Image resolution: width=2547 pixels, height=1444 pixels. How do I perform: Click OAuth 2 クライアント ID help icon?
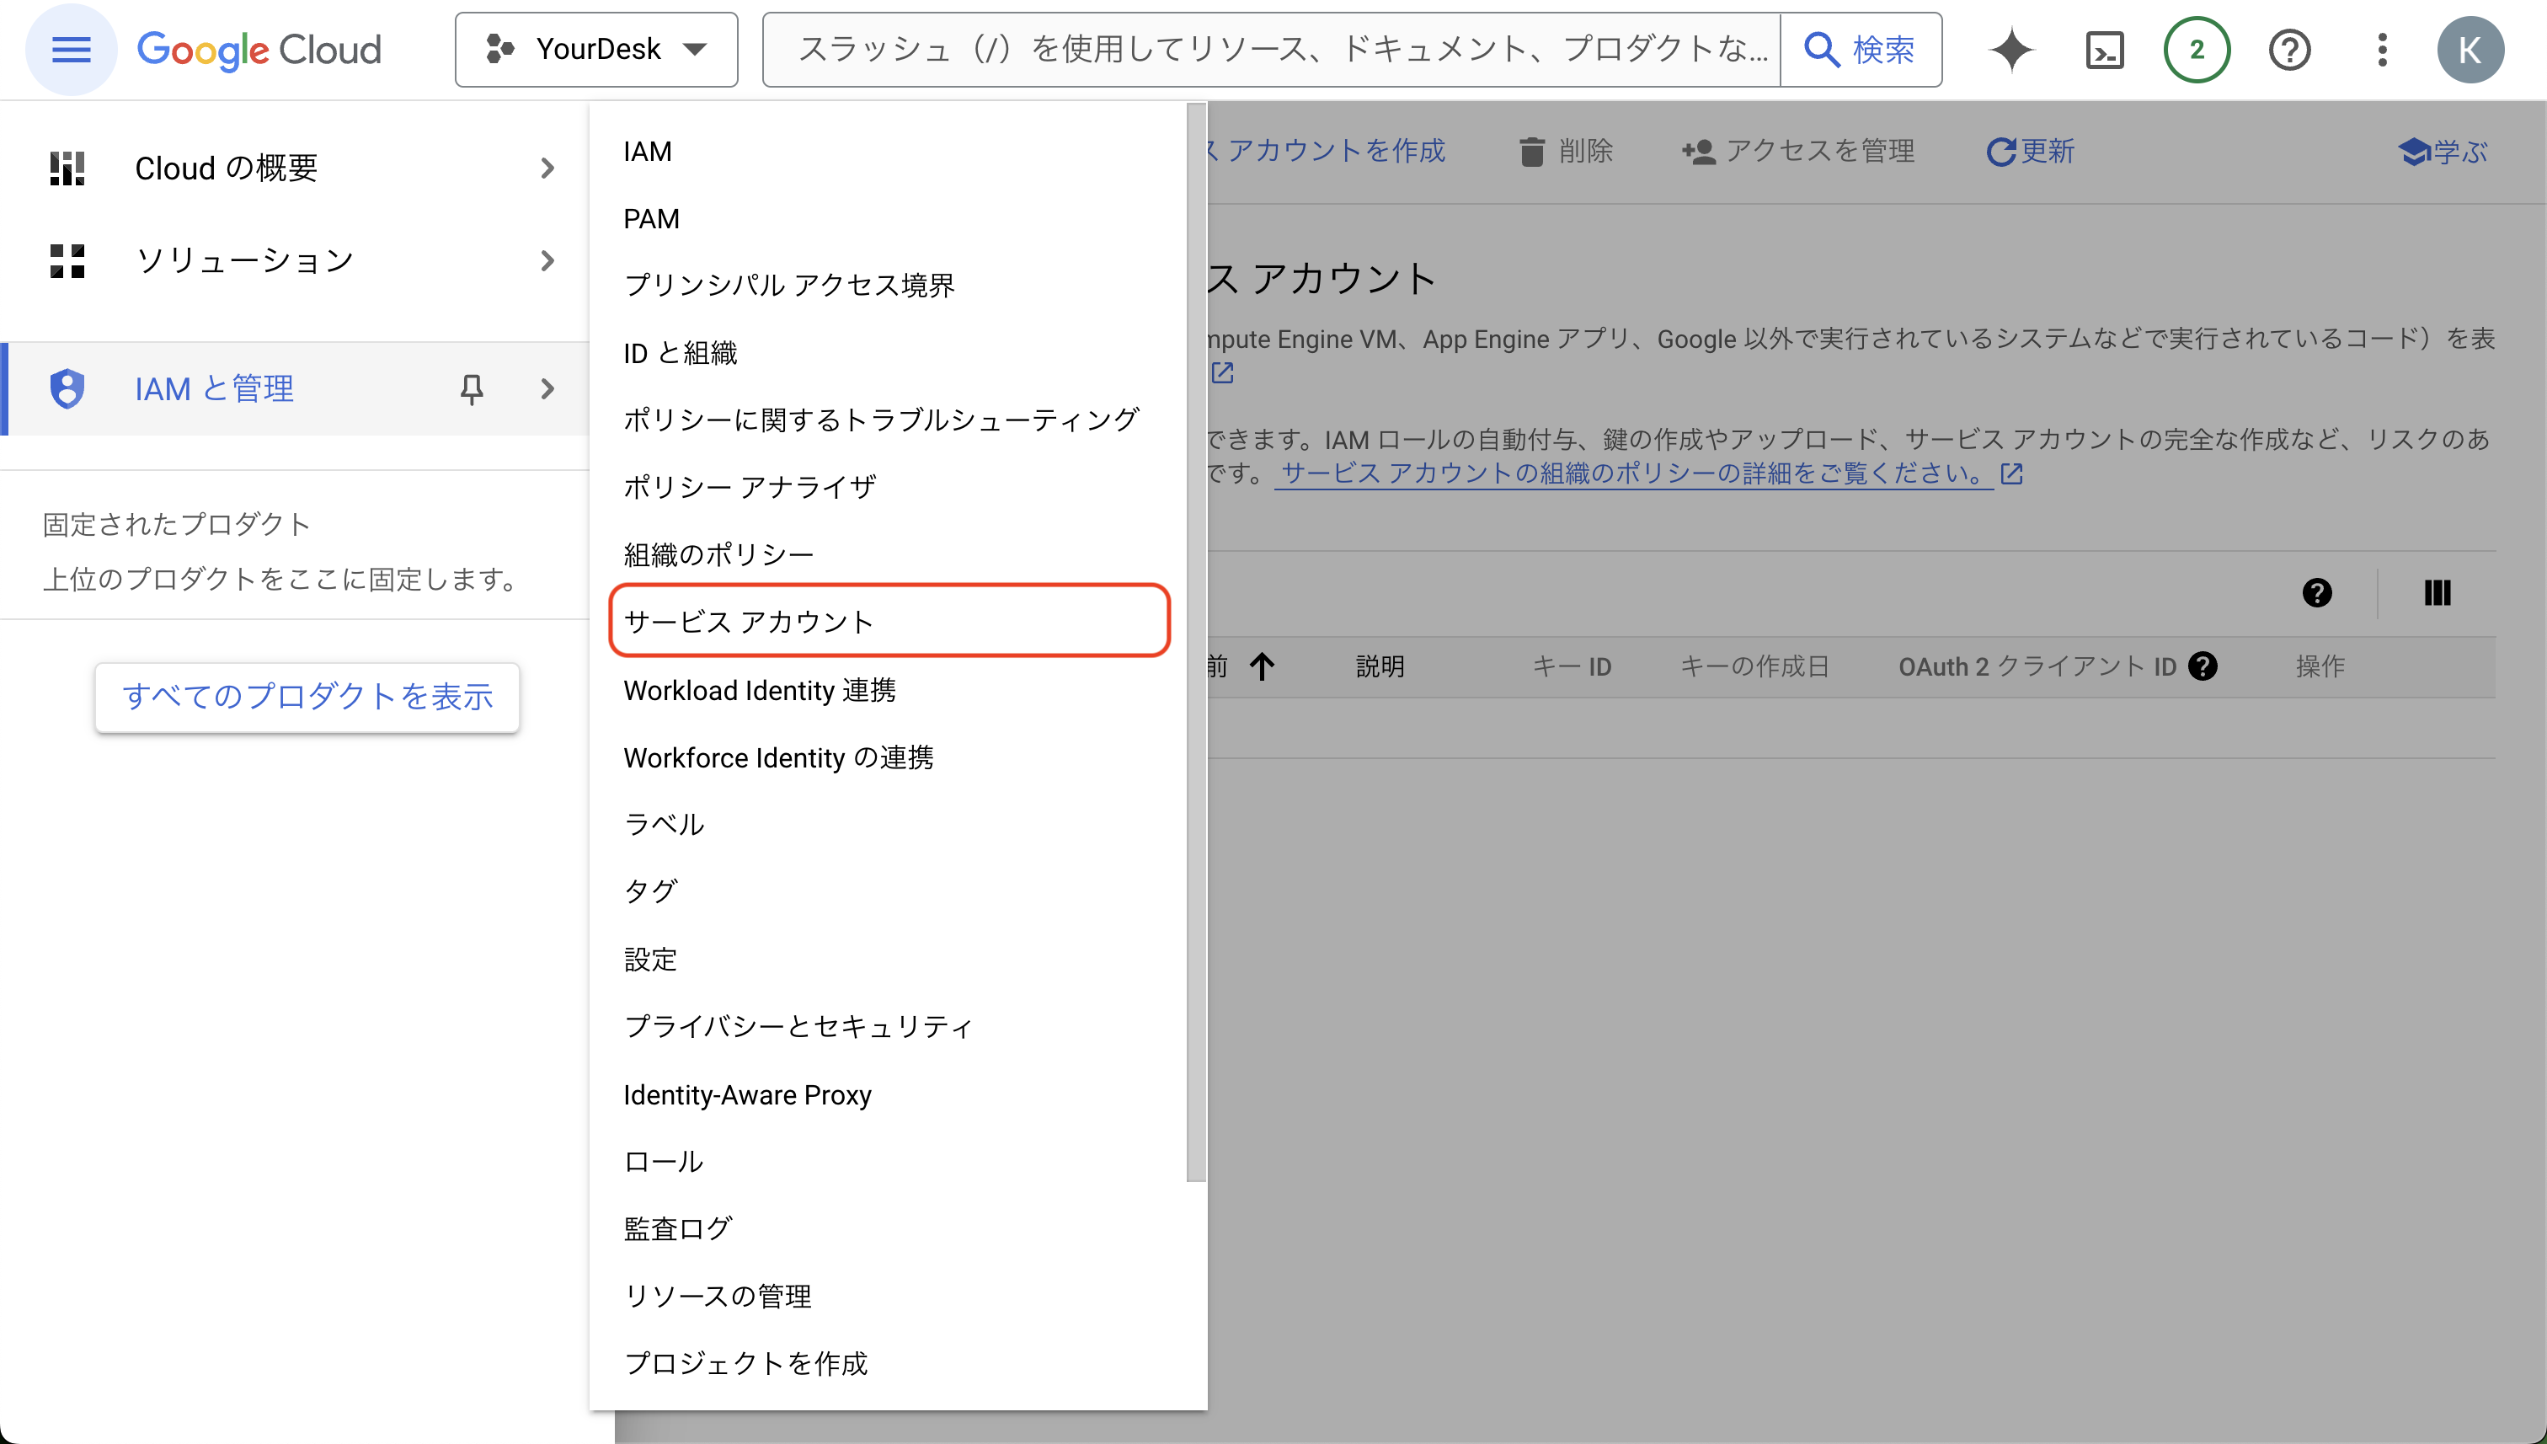coord(2202,666)
